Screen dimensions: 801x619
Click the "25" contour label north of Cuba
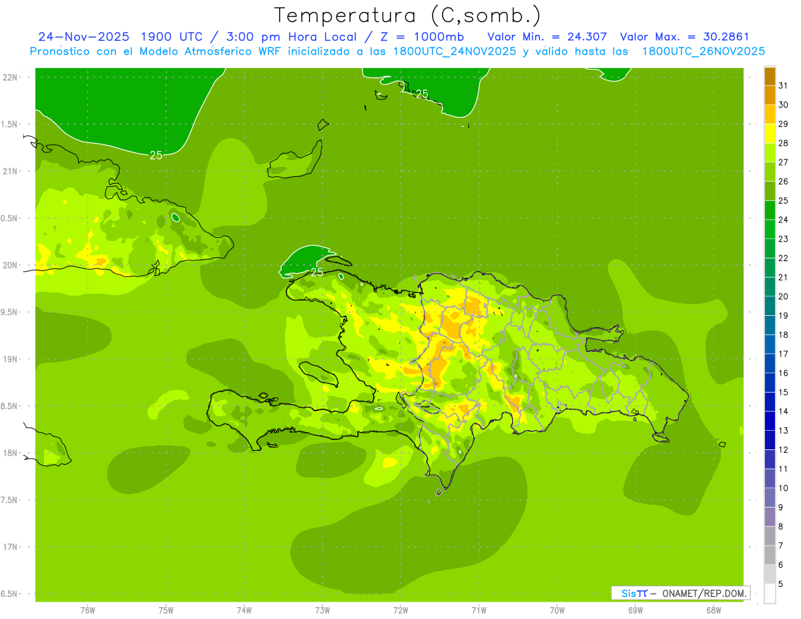point(156,155)
